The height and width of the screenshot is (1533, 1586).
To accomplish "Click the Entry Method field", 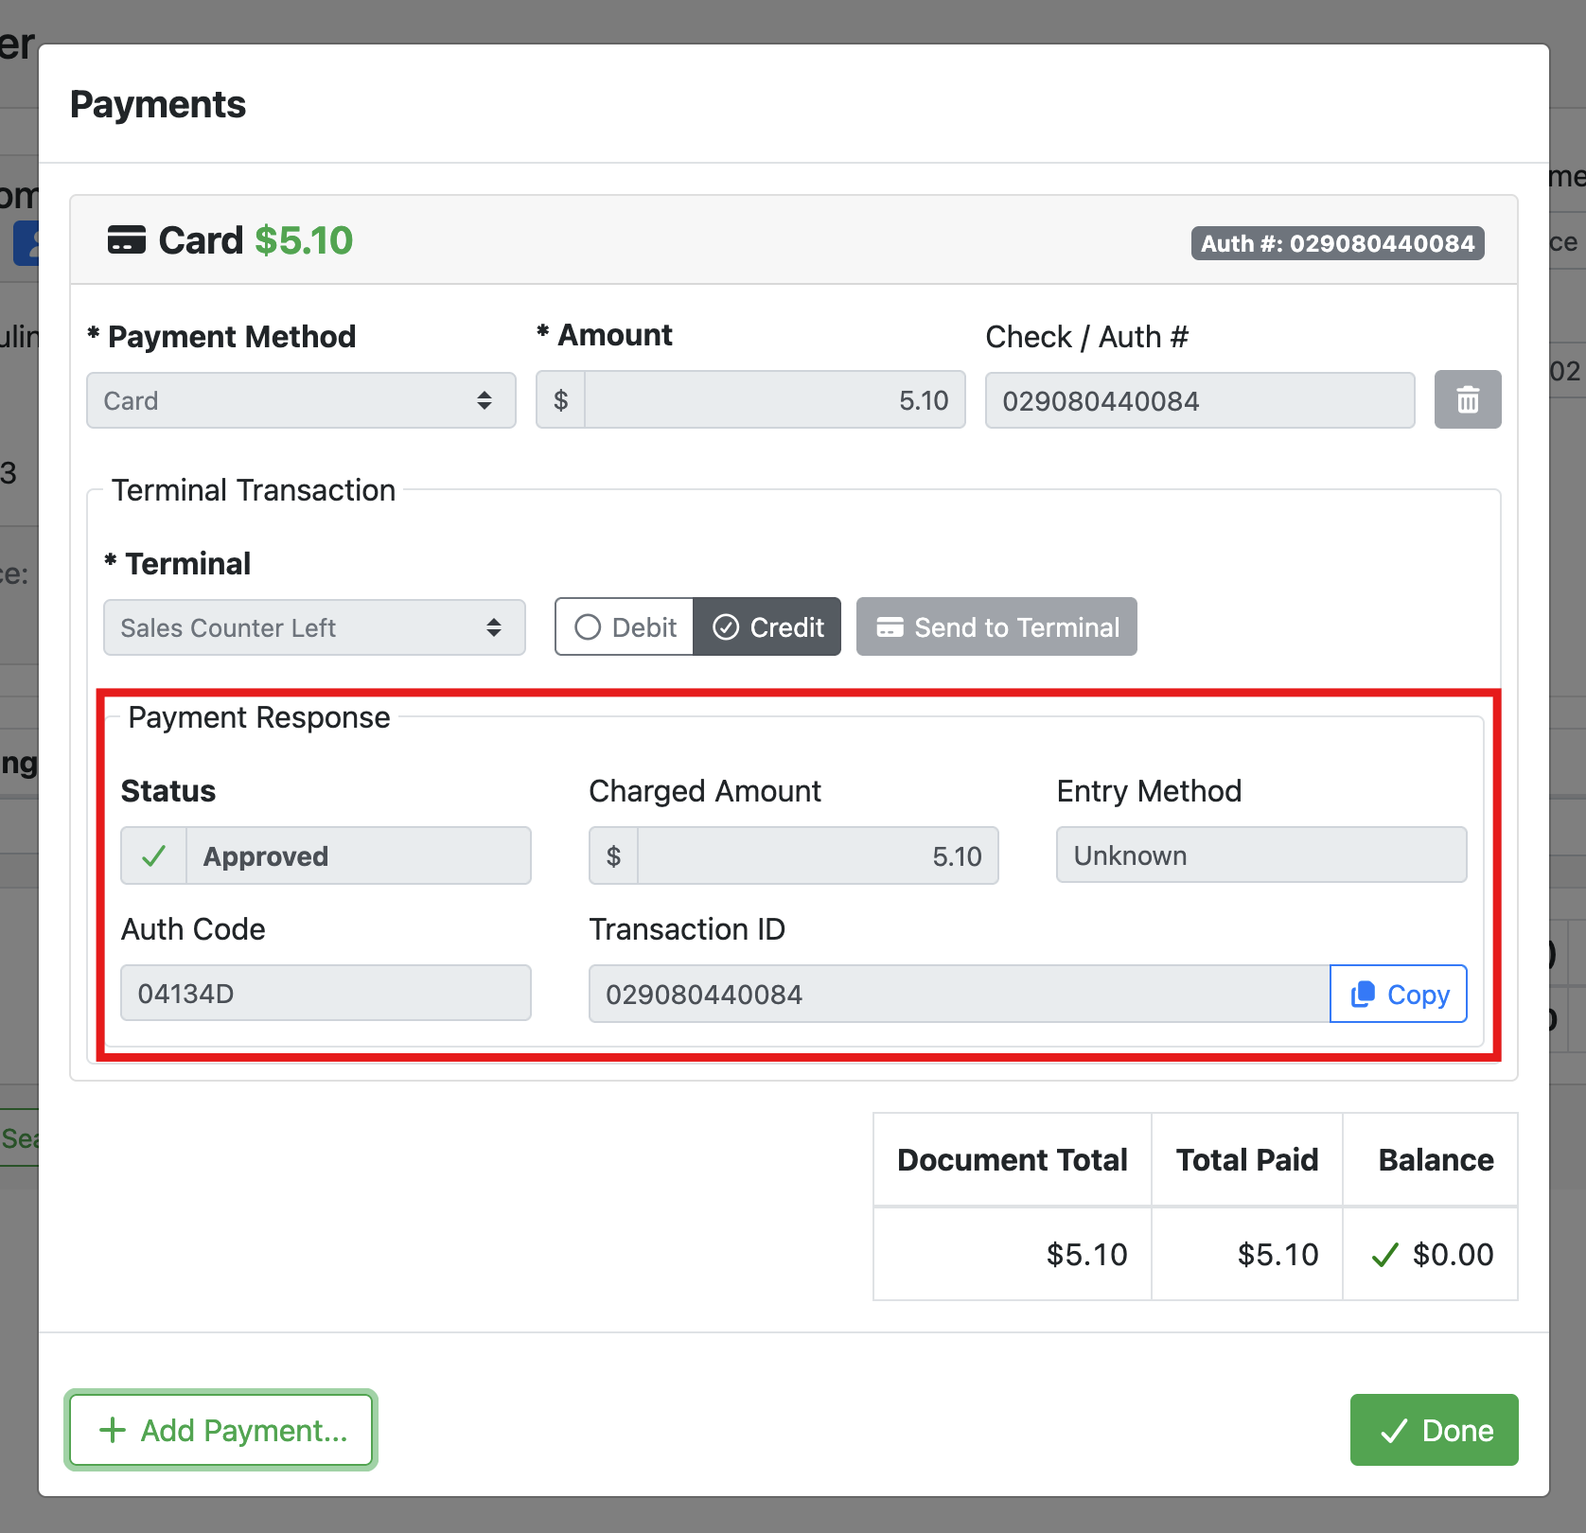I will (x=1260, y=855).
